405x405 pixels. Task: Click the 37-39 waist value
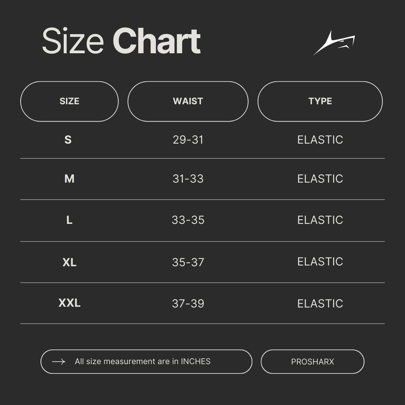pyautogui.click(x=188, y=303)
